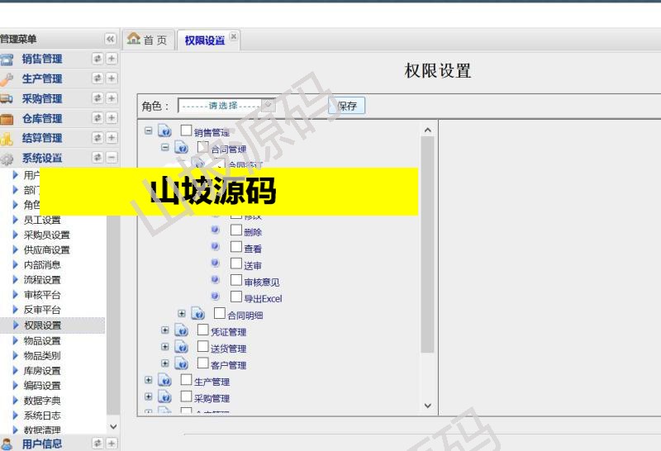Expand the 凭证管理 tree node
The height and width of the screenshot is (451, 661).
(x=165, y=330)
